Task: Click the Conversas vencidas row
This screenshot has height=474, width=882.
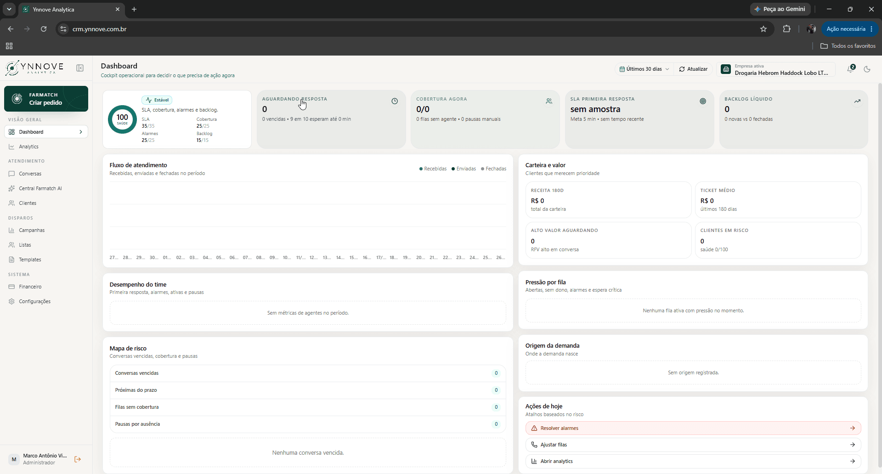Action: tap(308, 373)
